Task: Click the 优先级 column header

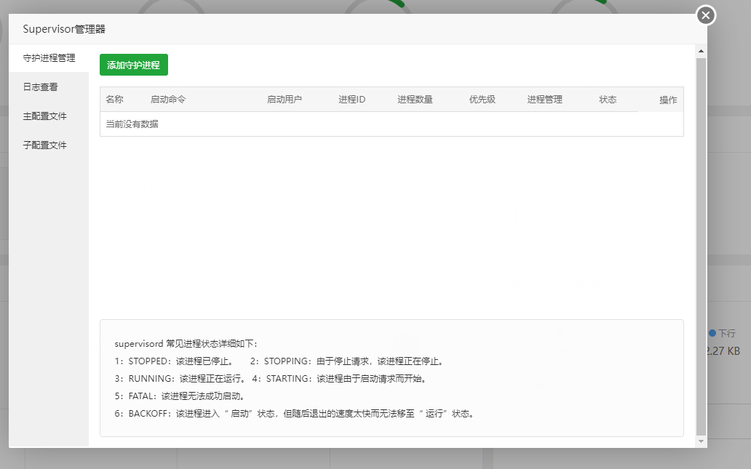Action: coord(482,100)
